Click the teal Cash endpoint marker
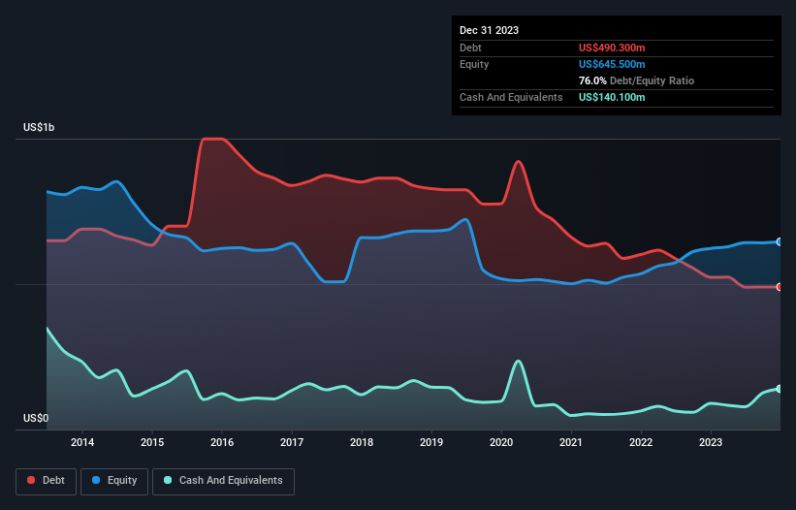796x510 pixels. coord(780,389)
